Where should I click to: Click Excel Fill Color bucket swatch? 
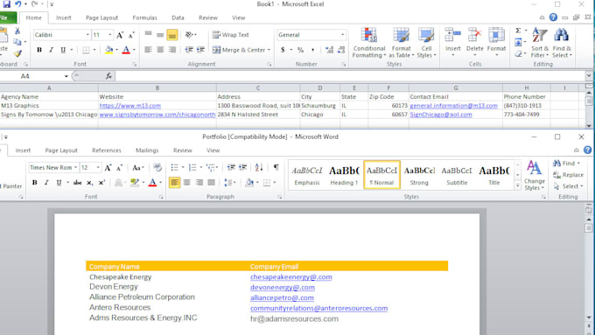(x=108, y=50)
